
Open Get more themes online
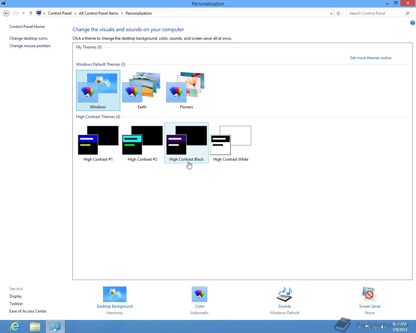(370, 58)
